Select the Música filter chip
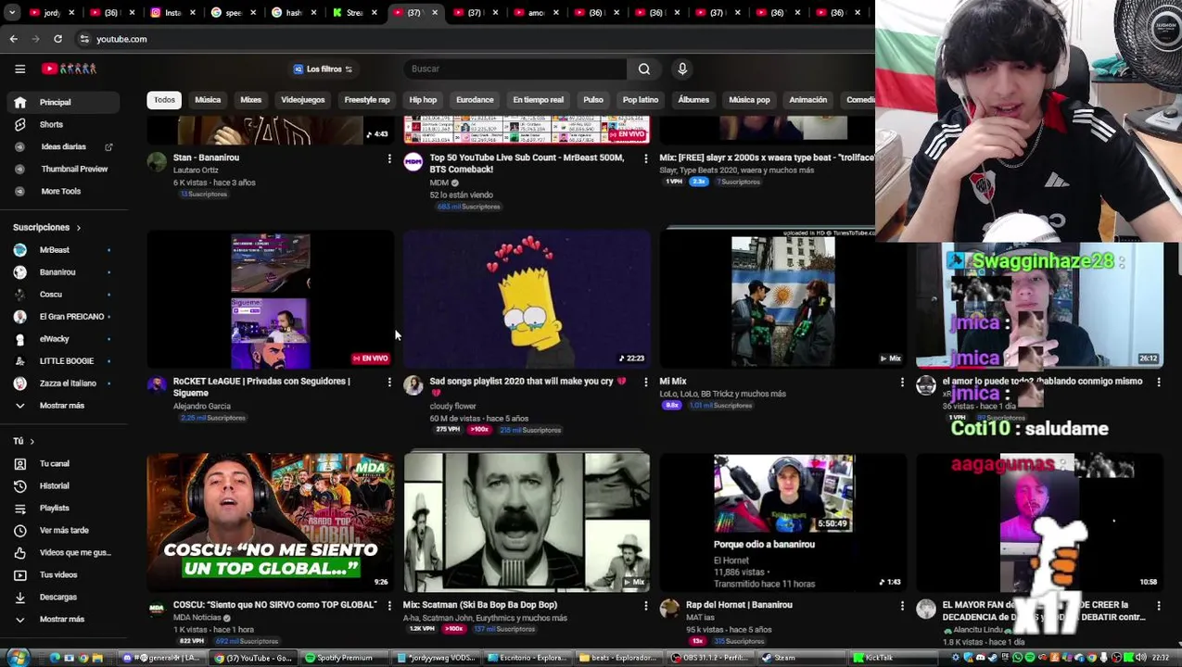The height and width of the screenshot is (667, 1182). tap(208, 100)
